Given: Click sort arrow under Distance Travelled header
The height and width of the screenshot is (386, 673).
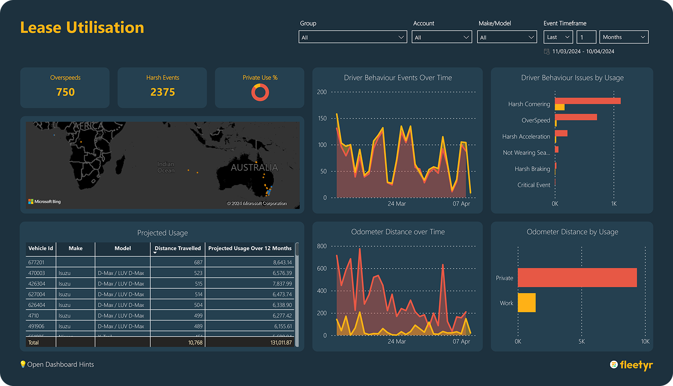Looking at the screenshot, I should pos(155,253).
